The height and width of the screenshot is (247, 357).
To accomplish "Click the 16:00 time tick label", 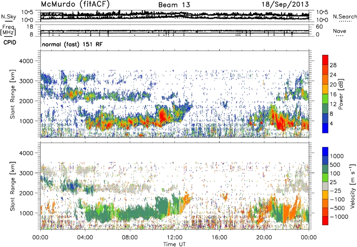I will pyautogui.click(x=219, y=238).
